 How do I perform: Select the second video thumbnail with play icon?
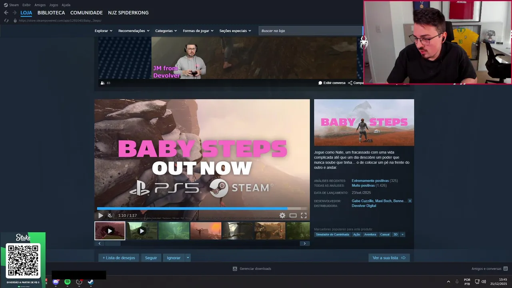point(142,231)
